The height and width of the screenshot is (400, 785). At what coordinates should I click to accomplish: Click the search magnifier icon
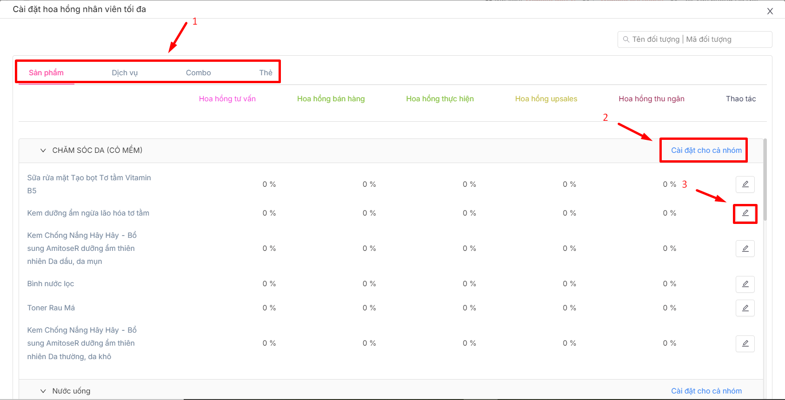pyautogui.click(x=626, y=39)
